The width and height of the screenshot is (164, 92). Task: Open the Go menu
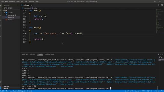[x=22, y=2]
